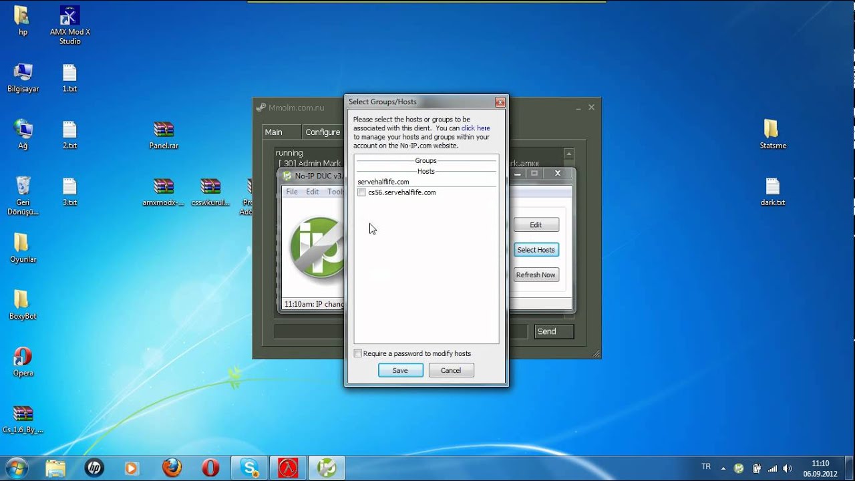Close the Select Groups/Hosts dialog
The image size is (855, 481).
(500, 102)
